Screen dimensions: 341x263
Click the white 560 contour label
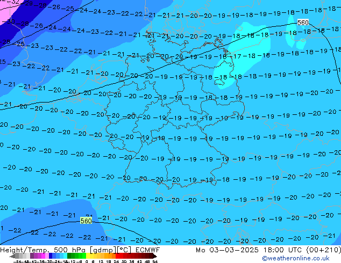[303, 23]
